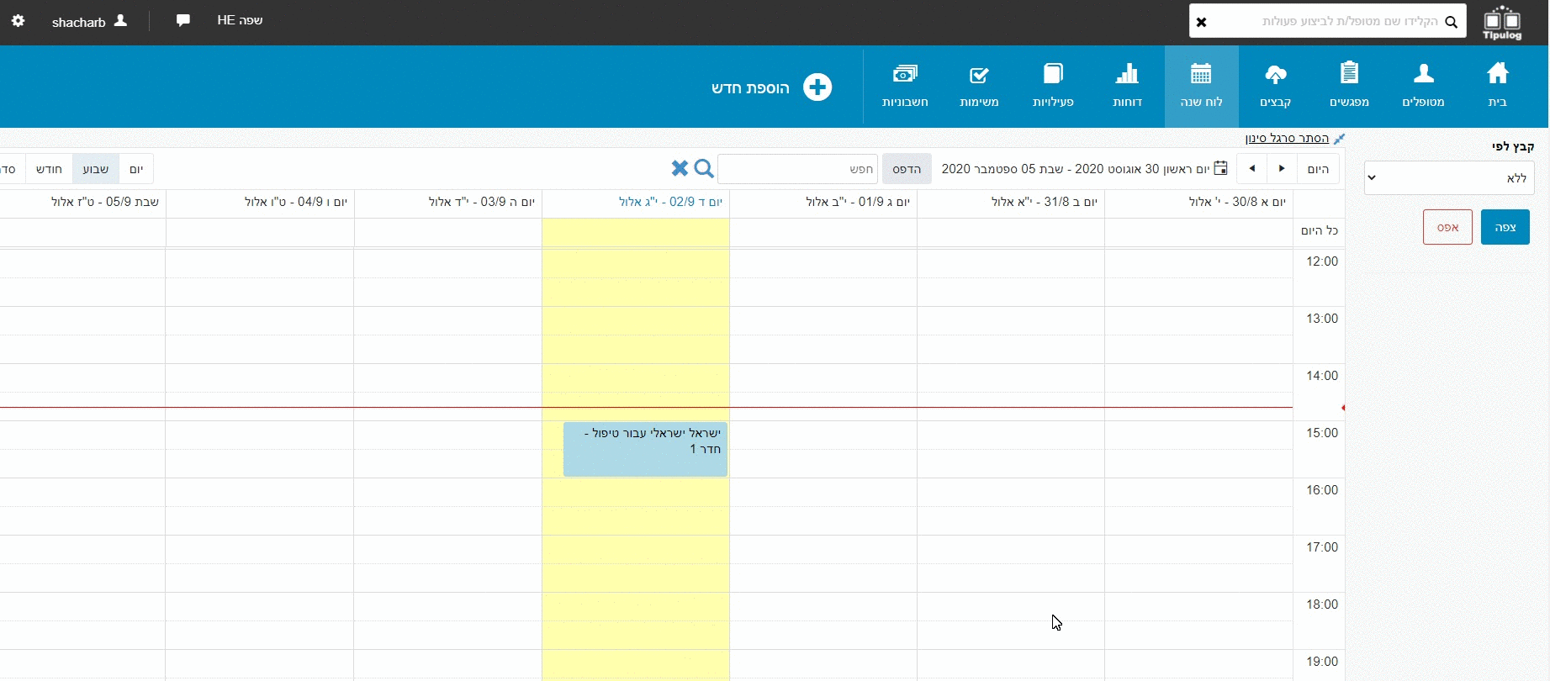Open משימות tasks tab
1550x681 pixels.
coord(980,86)
